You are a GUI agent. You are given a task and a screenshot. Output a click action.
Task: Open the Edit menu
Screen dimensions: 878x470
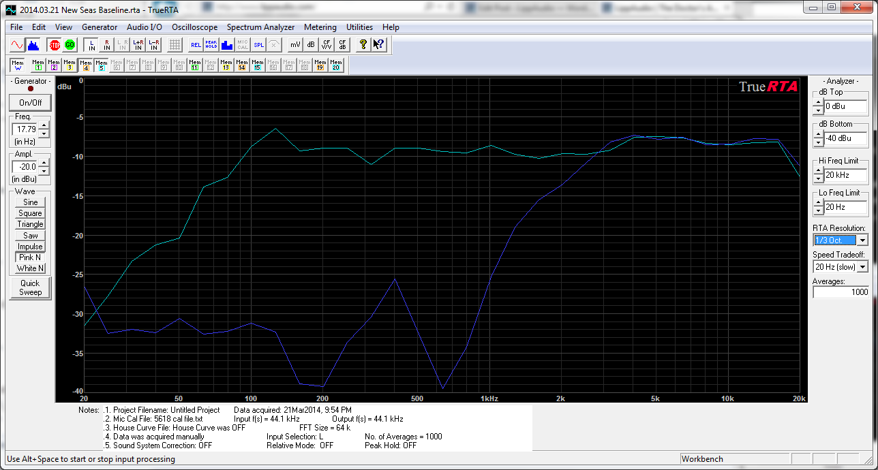[x=39, y=27]
